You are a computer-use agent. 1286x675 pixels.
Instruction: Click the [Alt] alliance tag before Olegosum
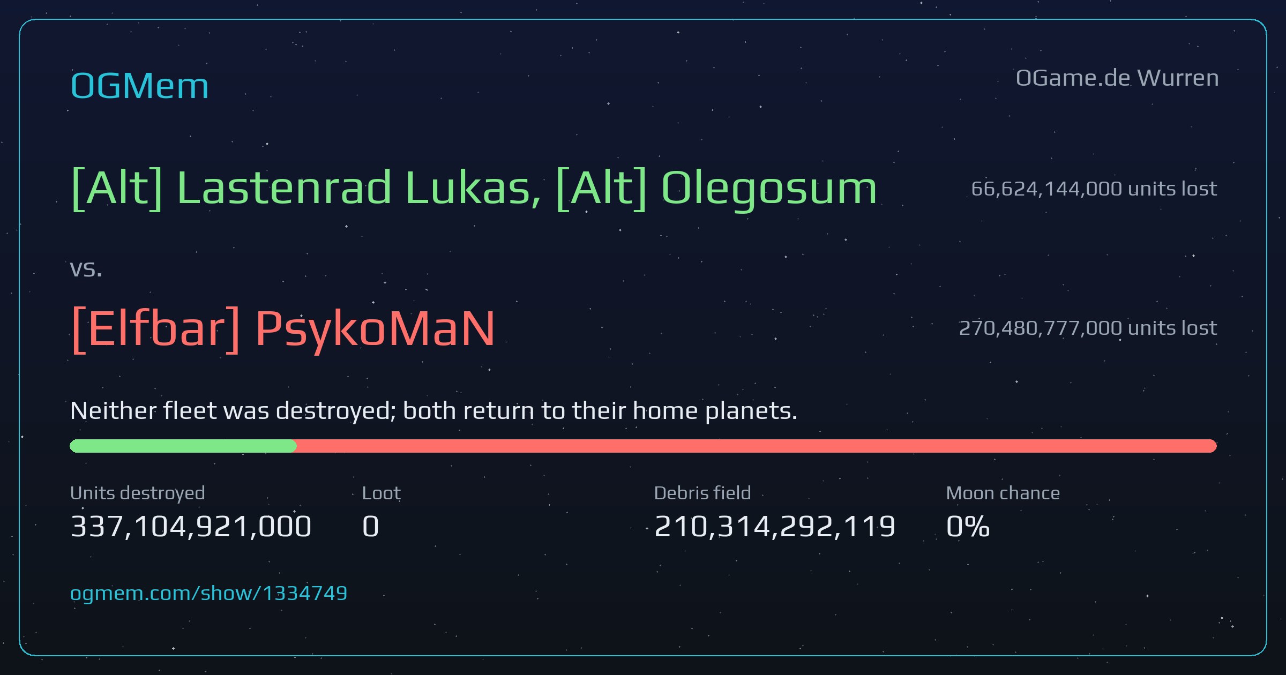(x=601, y=188)
